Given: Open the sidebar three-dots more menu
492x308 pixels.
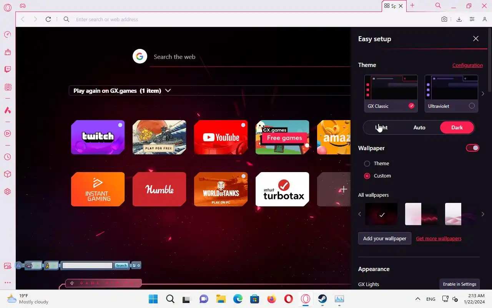Looking at the screenshot, I should [x=8, y=283].
